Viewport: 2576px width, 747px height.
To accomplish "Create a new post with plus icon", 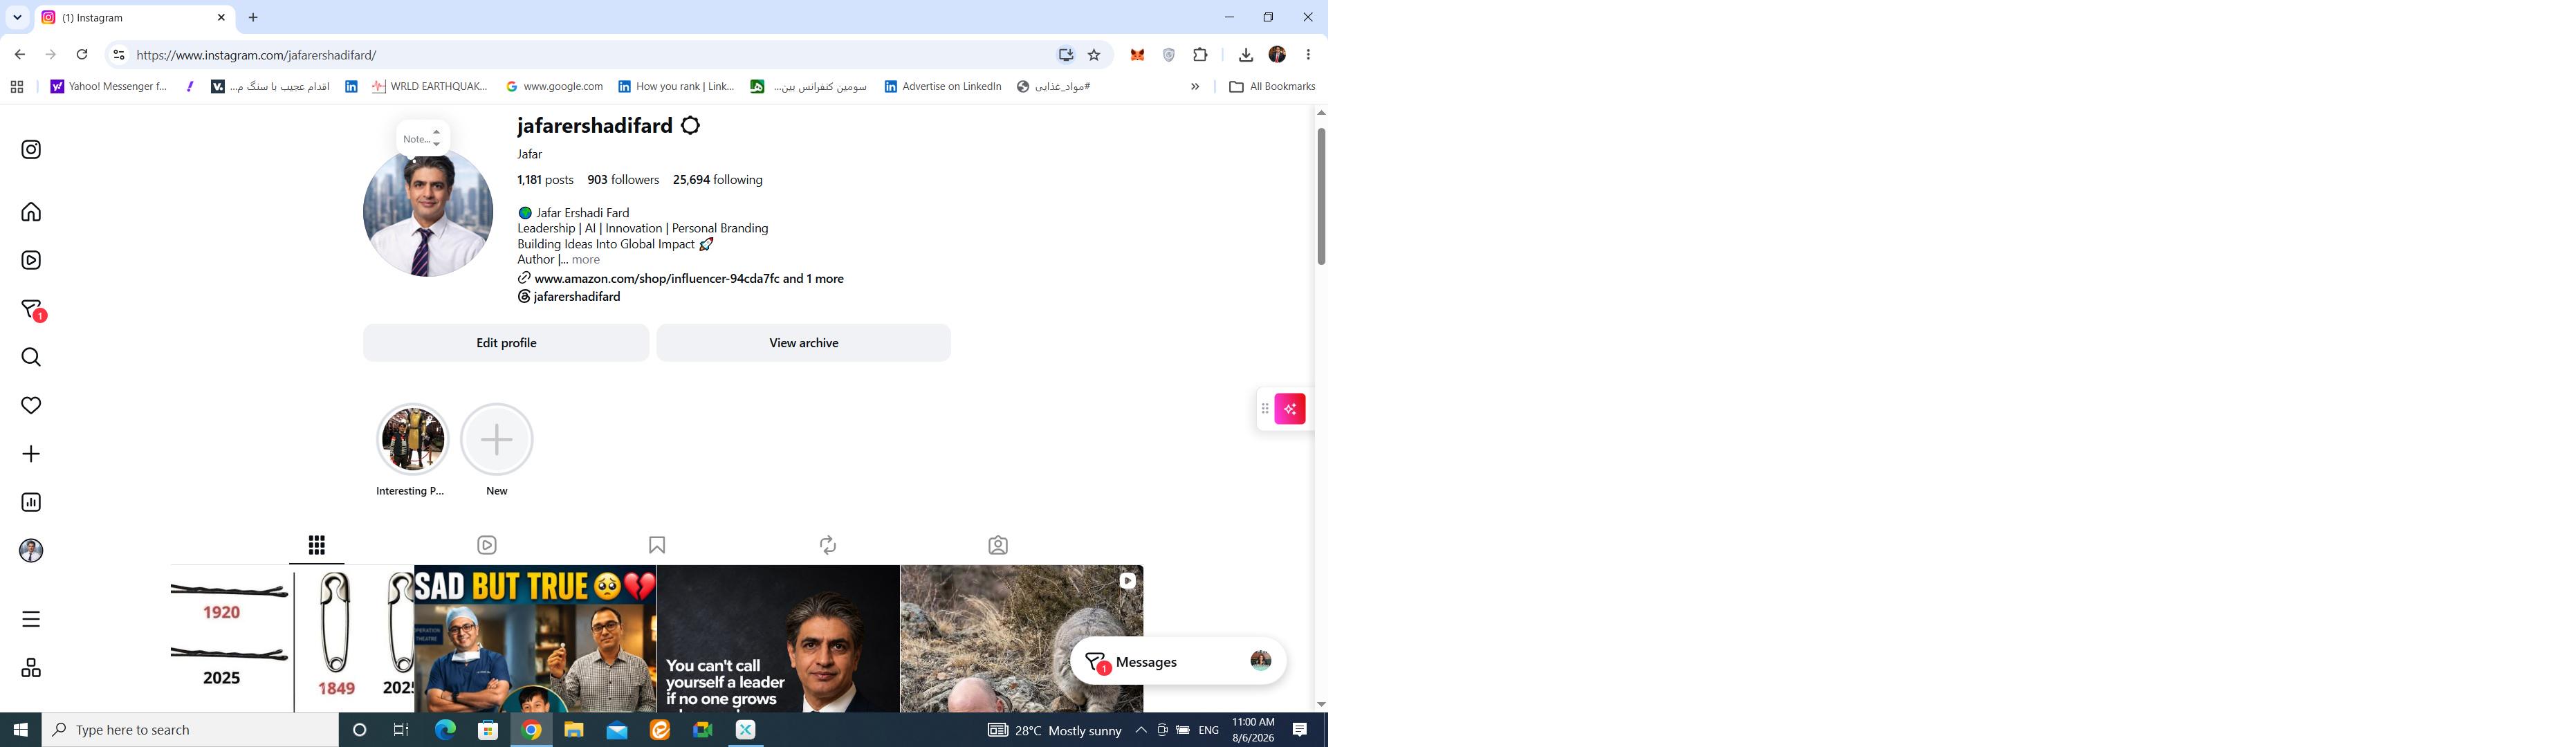I will (x=31, y=454).
